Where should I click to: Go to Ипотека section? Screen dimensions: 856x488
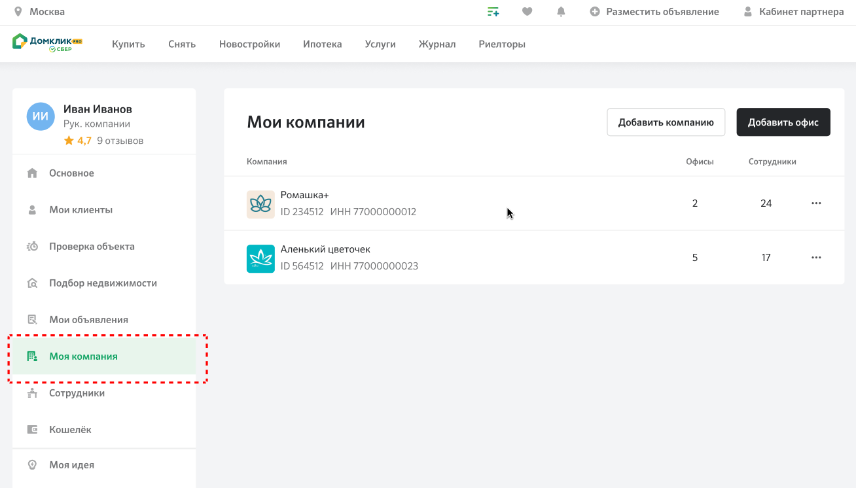(x=323, y=44)
